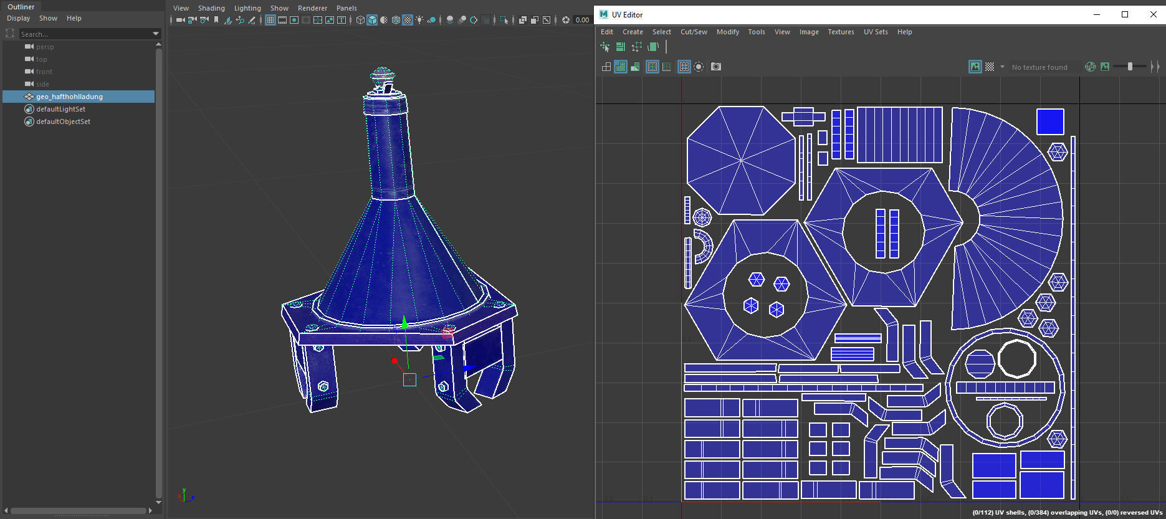Toggle the Resolution Gate overlay
Viewport: 1166px width, 519px height.
[x=294, y=20]
